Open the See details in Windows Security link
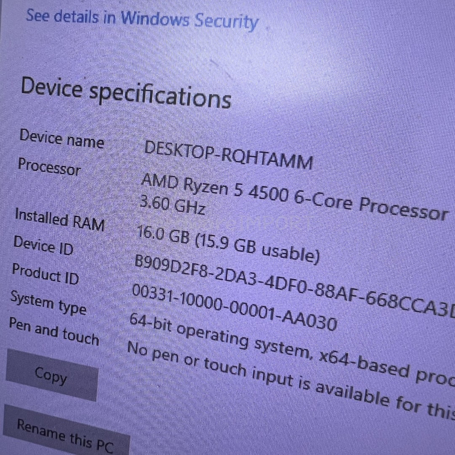This screenshot has height=455, width=455. (142, 19)
